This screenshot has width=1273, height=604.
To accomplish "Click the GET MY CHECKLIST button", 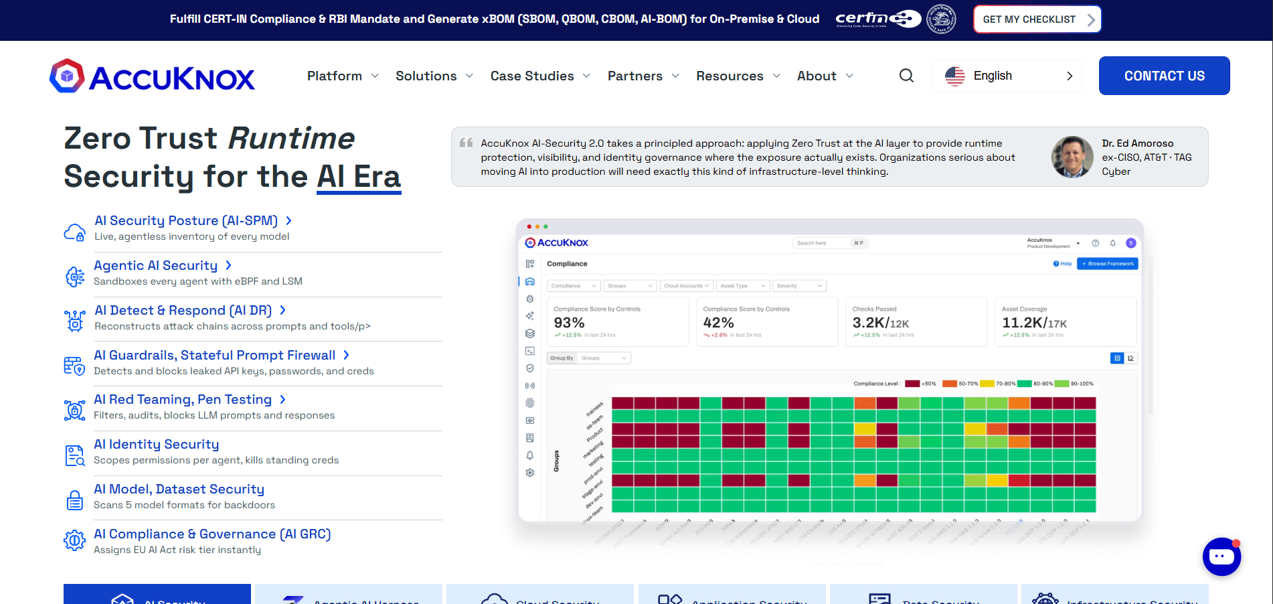I will click(x=1037, y=19).
